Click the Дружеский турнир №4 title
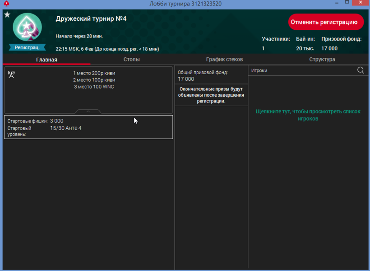 [91, 19]
